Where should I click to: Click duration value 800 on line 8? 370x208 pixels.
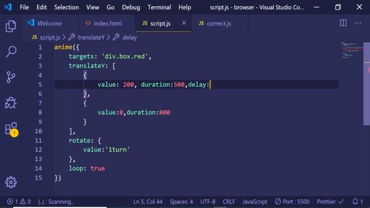coord(164,113)
